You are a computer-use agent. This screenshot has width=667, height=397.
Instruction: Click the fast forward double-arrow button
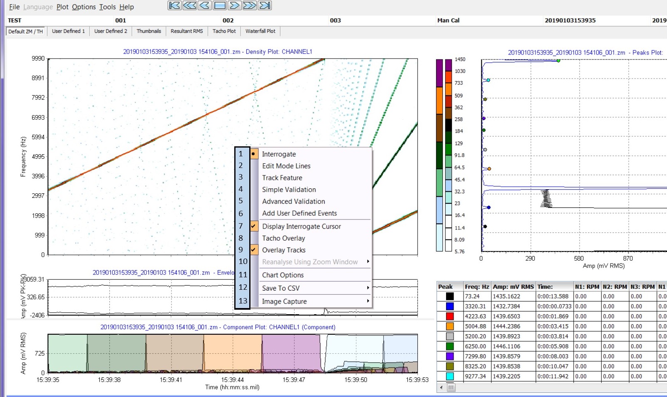pyautogui.click(x=250, y=5)
